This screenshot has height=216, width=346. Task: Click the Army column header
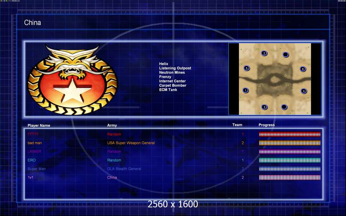click(x=112, y=125)
